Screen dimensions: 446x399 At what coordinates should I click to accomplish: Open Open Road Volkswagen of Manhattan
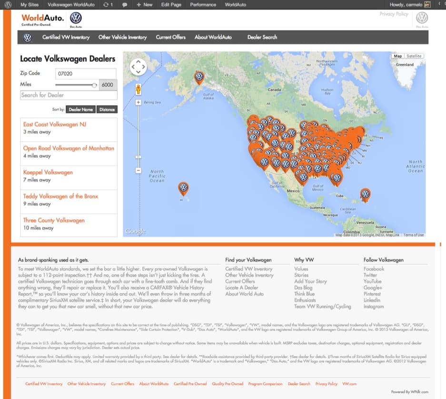coord(69,148)
